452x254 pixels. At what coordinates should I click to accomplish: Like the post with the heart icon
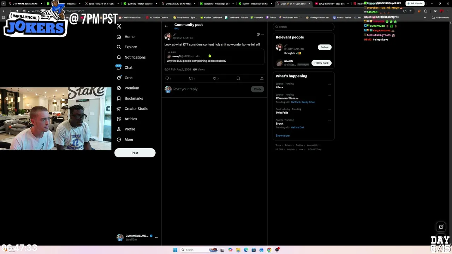215,78
